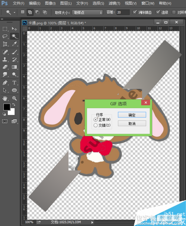Viewport: 186px width, 226px height.
Task: Open the 滤镜(T) menu
Action: point(114,3)
